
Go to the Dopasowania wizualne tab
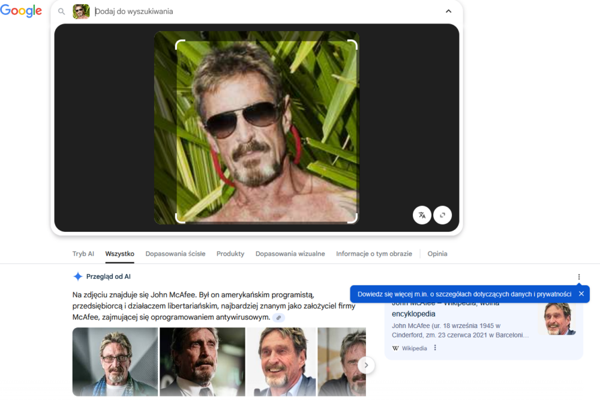(290, 254)
